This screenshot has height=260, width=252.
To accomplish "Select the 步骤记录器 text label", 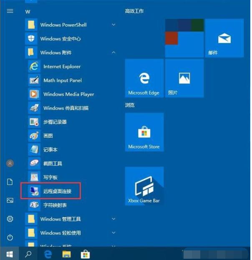I will pyautogui.click(x=55, y=122).
